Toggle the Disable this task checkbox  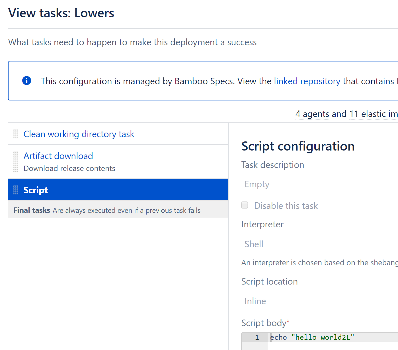pos(245,205)
